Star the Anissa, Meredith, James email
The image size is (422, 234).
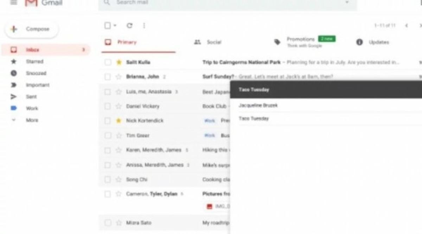[119, 165]
